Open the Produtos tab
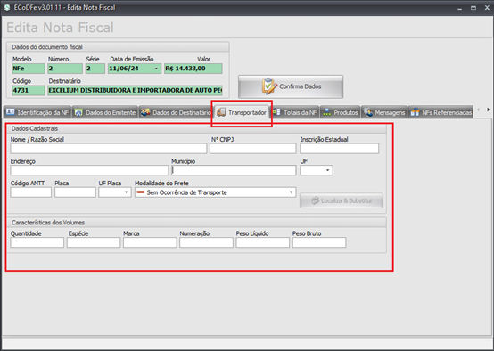This screenshot has height=351, width=494. 341,112
